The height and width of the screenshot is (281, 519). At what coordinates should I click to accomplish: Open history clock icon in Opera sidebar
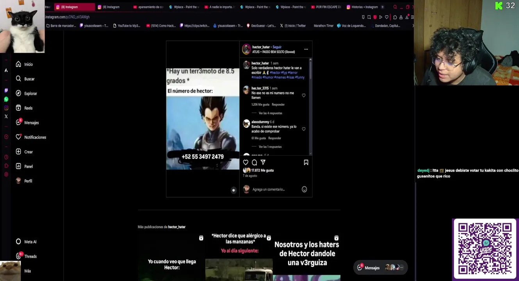[x=6, y=157]
